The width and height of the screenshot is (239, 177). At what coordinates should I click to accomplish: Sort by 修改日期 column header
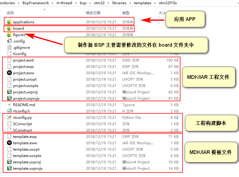[x=93, y=13]
